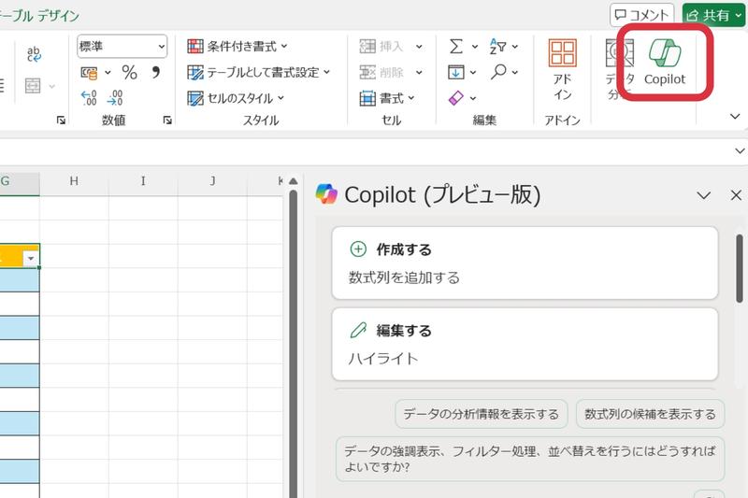Click the merge cells icon
Screen dimensions: 748x498
[x=33, y=86]
